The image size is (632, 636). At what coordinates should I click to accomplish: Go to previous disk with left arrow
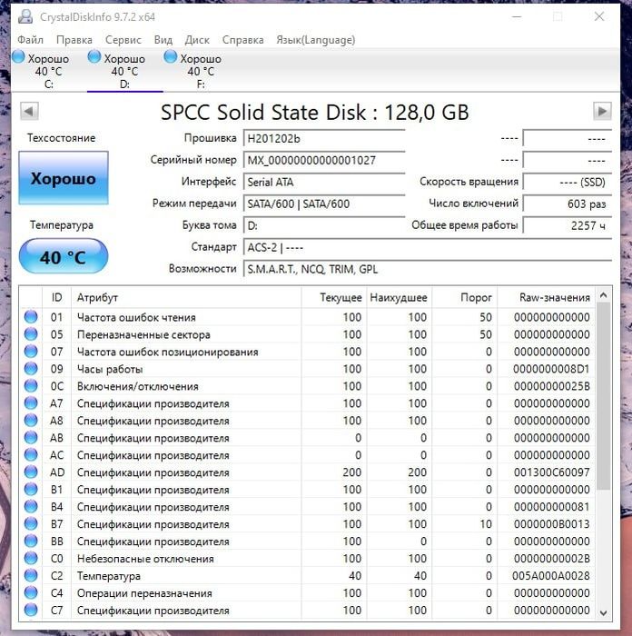tap(29, 111)
